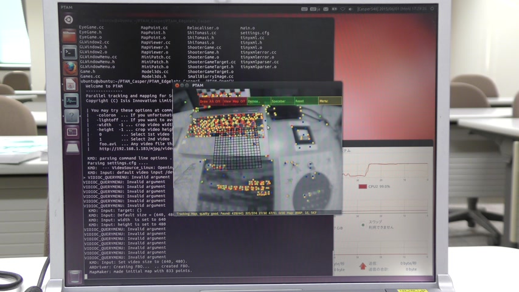The image size is (519, 292).
Task: Click the PTAM window title bar
Action: (x=257, y=85)
